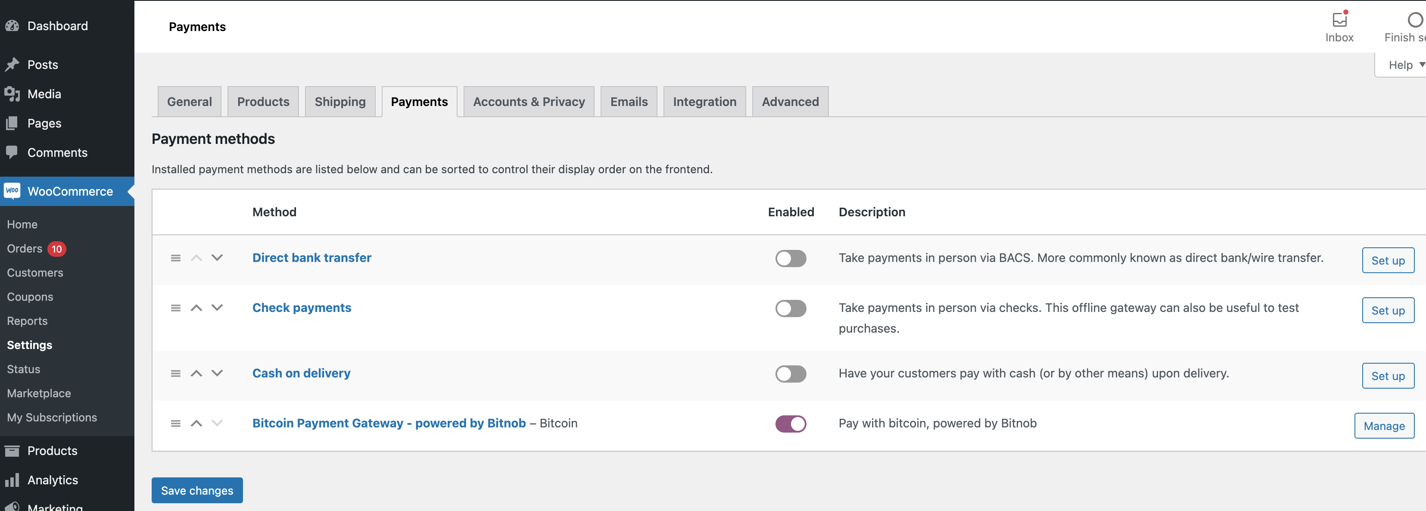The height and width of the screenshot is (511, 1426).
Task: Click the Method column header
Action: [274, 212]
